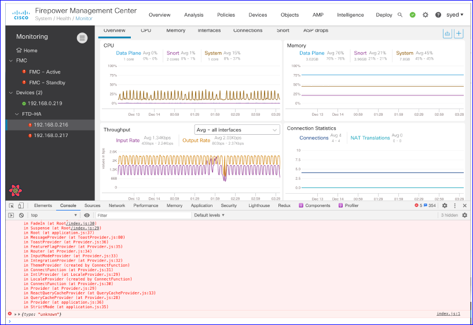Click the Cisco logo
The image size is (473, 325).
pos(21,15)
